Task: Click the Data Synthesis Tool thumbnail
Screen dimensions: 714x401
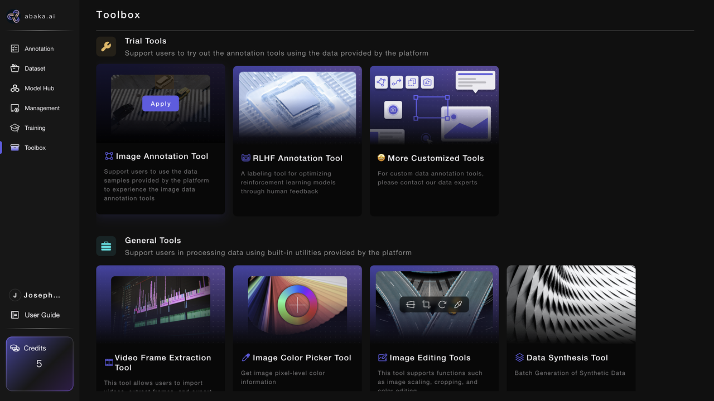Action: click(x=571, y=304)
